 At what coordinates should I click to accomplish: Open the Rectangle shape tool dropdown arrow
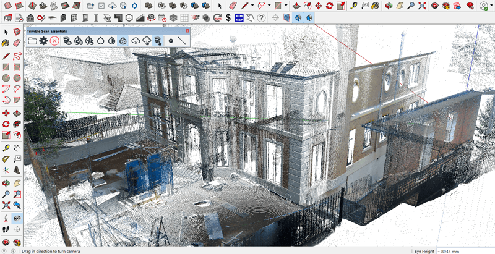285,6
